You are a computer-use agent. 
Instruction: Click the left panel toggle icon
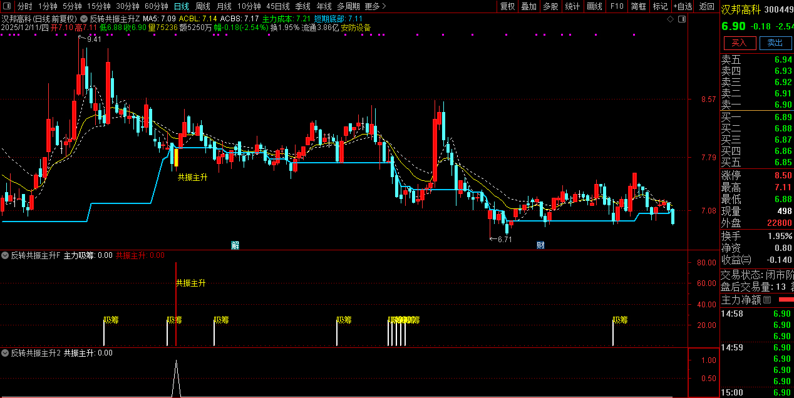click(6, 6)
